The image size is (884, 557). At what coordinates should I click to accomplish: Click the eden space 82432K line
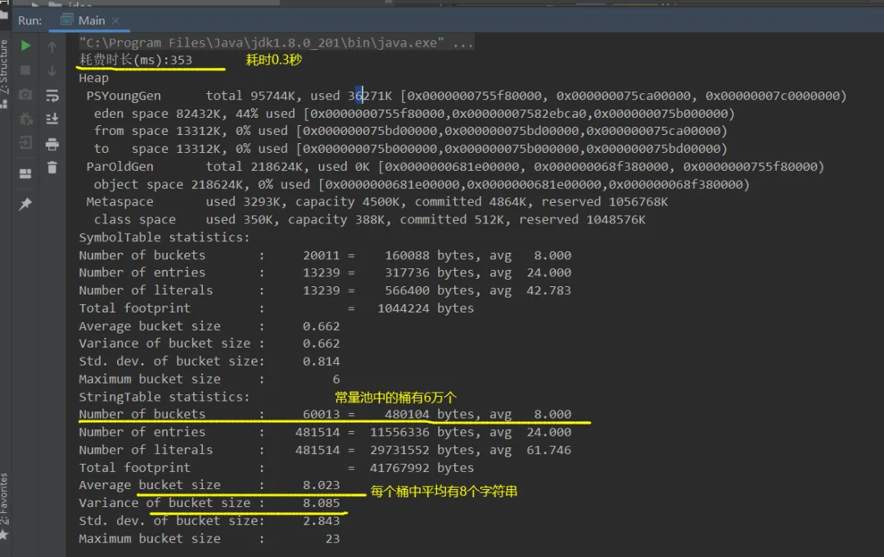pyautogui.click(x=414, y=114)
